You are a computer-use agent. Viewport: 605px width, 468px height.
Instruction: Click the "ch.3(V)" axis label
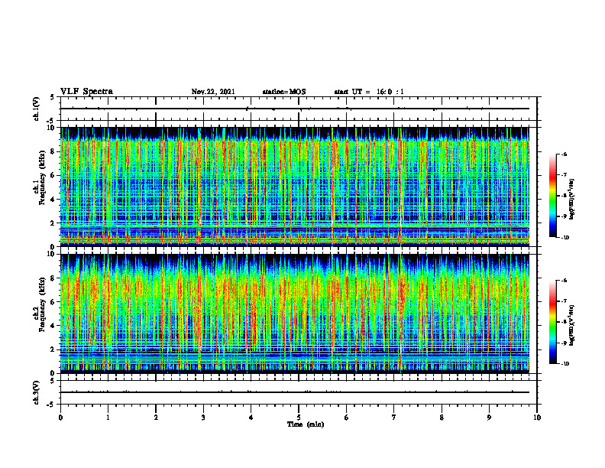tap(37, 392)
